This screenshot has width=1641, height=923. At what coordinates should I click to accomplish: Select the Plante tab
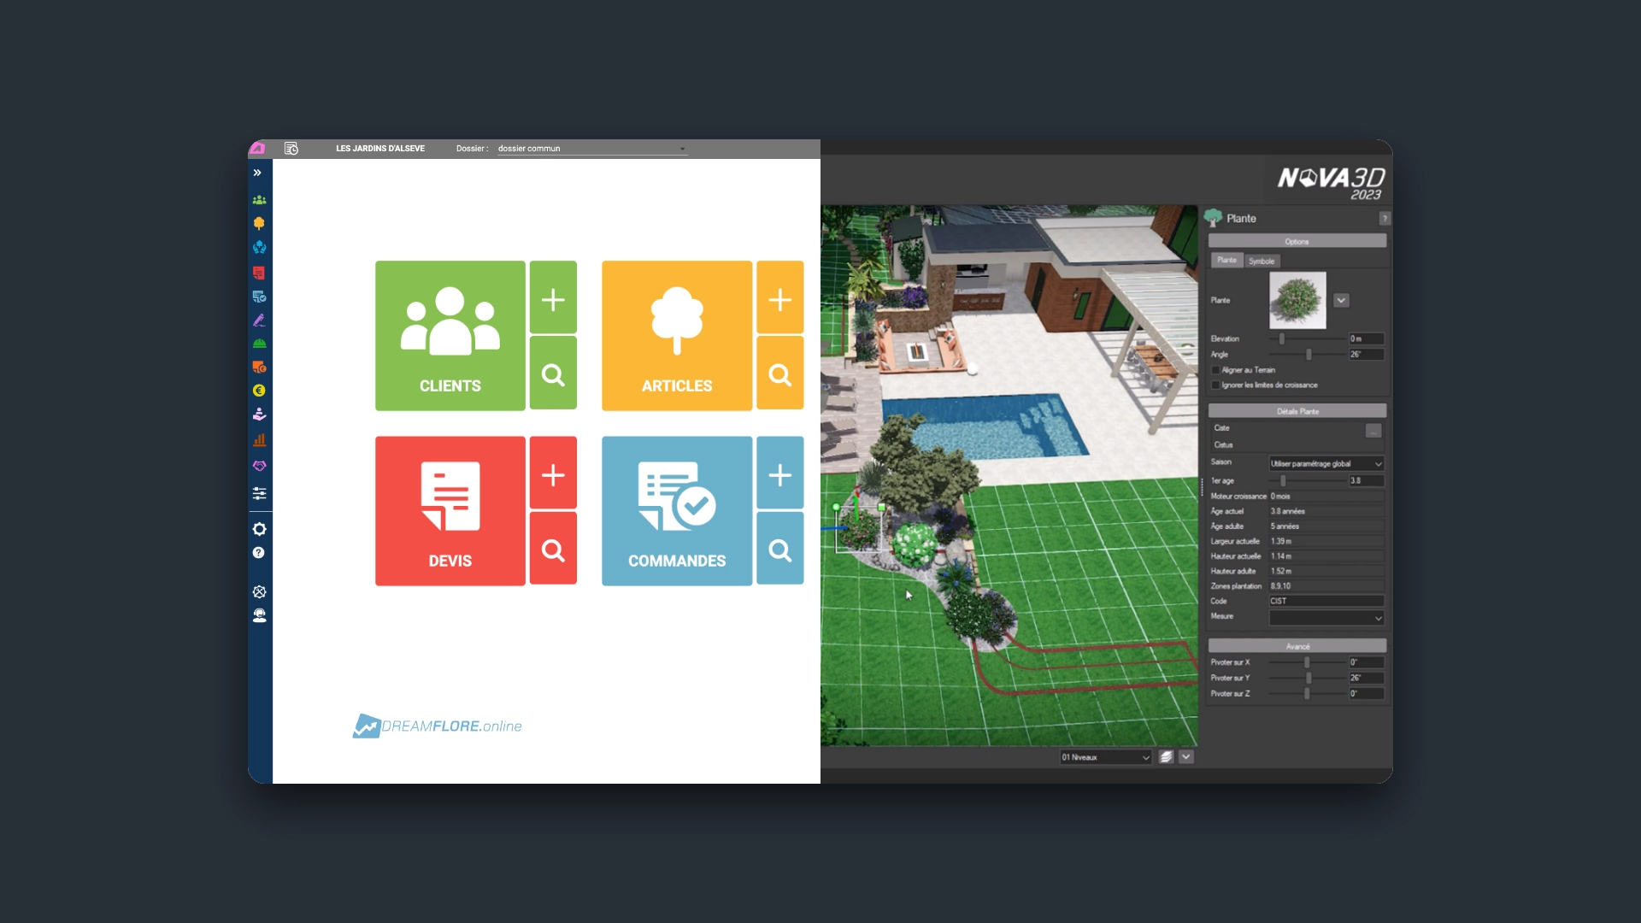coord(1226,260)
